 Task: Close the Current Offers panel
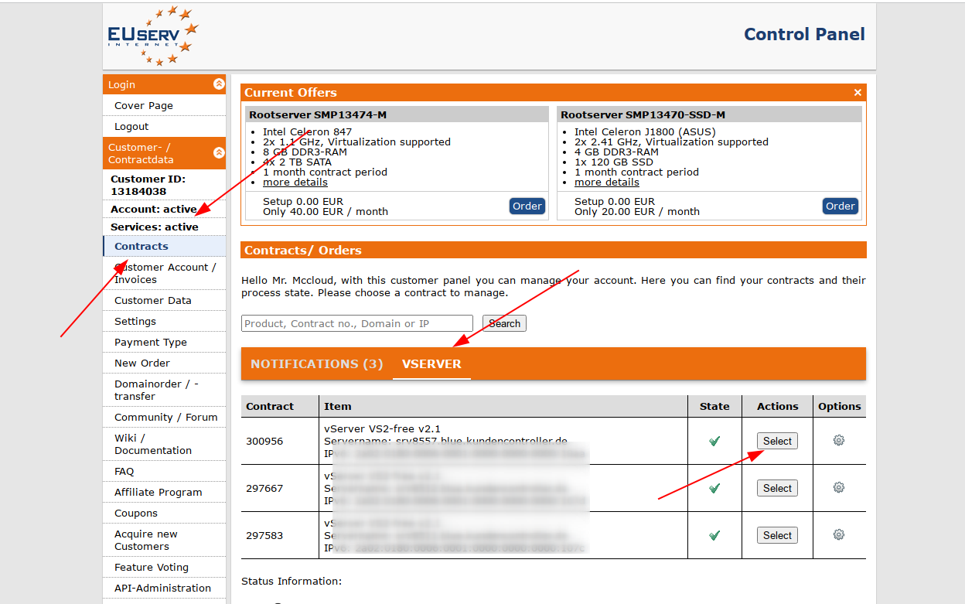pyautogui.click(x=858, y=92)
